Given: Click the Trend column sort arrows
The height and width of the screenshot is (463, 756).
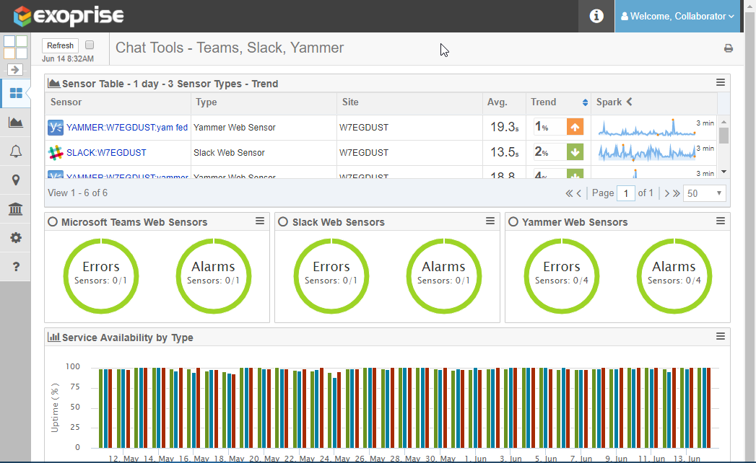Looking at the screenshot, I should 585,102.
